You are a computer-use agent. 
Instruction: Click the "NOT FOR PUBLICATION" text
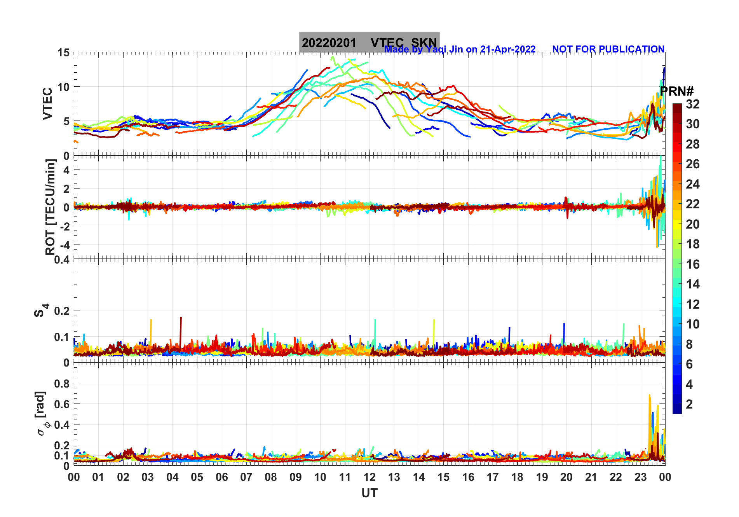pos(608,49)
